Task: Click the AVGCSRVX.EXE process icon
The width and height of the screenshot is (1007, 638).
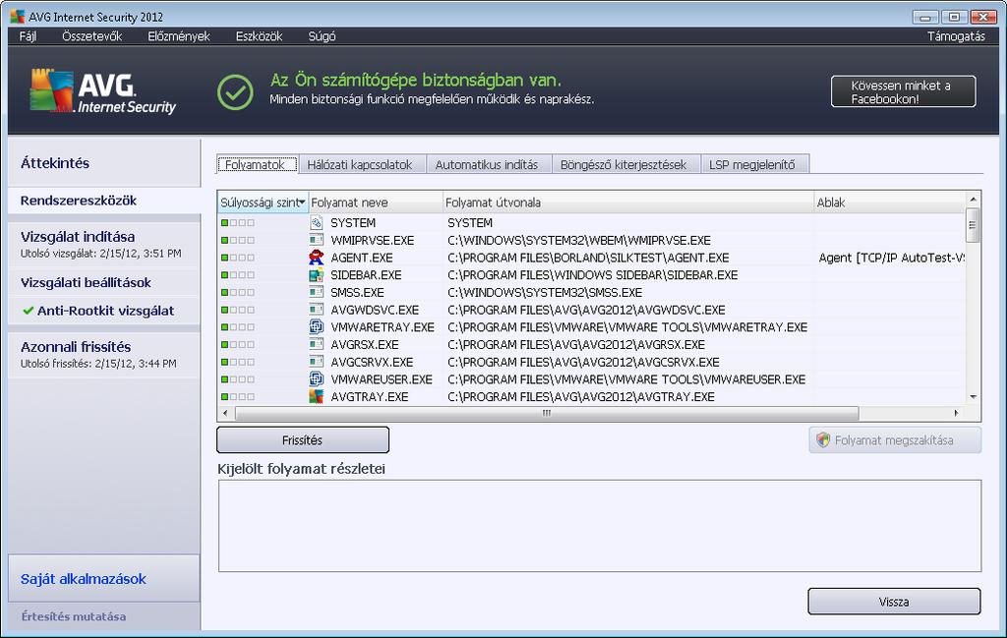Action: pos(316,362)
